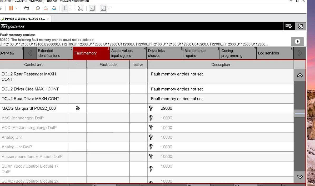Click the fault list scrollbar thumb
The width and height of the screenshot is (315, 186).
tap(300, 113)
